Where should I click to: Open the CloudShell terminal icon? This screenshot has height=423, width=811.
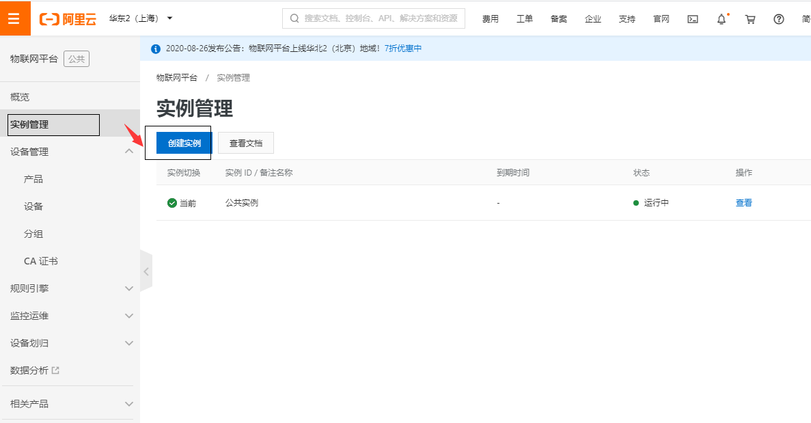(692, 19)
